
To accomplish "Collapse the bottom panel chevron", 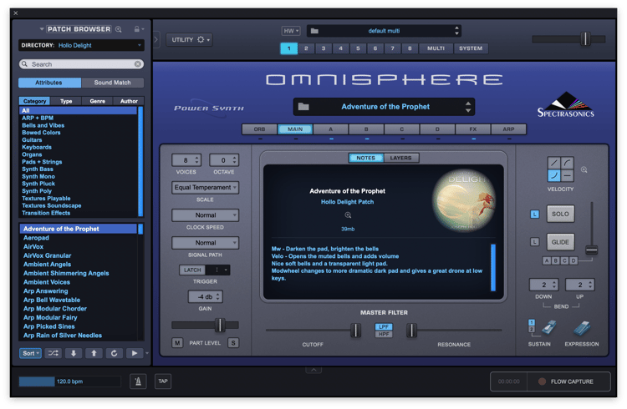I will [x=313, y=370].
